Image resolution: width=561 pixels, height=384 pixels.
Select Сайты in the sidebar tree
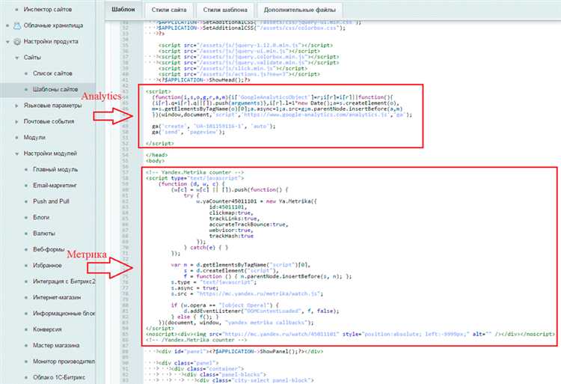pyautogui.click(x=32, y=57)
